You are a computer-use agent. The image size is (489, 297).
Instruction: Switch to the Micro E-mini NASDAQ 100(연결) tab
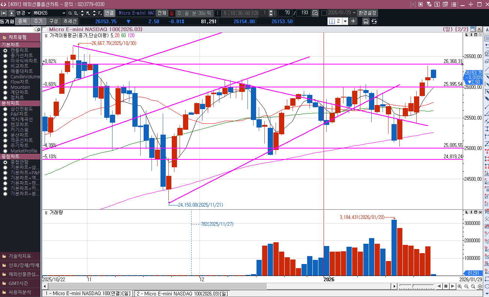(x=88, y=294)
